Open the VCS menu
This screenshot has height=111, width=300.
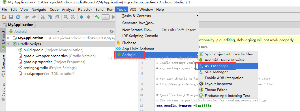133,10
